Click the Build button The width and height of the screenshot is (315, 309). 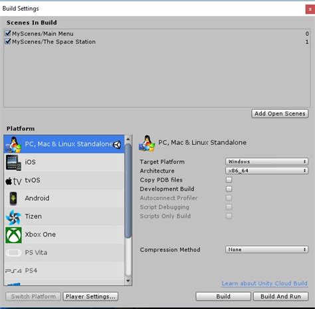pos(223,296)
